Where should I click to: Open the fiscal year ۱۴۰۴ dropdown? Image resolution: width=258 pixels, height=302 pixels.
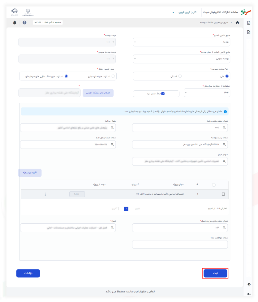pyautogui.click(x=207, y=93)
